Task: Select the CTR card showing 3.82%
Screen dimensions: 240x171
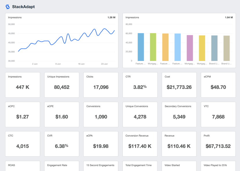Action: point(140,85)
